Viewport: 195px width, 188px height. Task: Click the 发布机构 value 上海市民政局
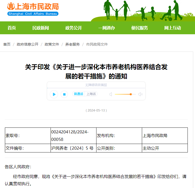point(165,136)
